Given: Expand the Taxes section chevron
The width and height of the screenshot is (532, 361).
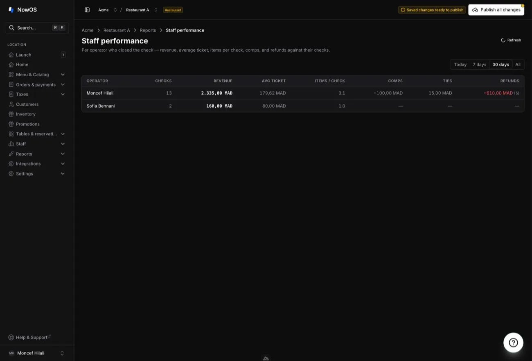Looking at the screenshot, I should tap(63, 94).
